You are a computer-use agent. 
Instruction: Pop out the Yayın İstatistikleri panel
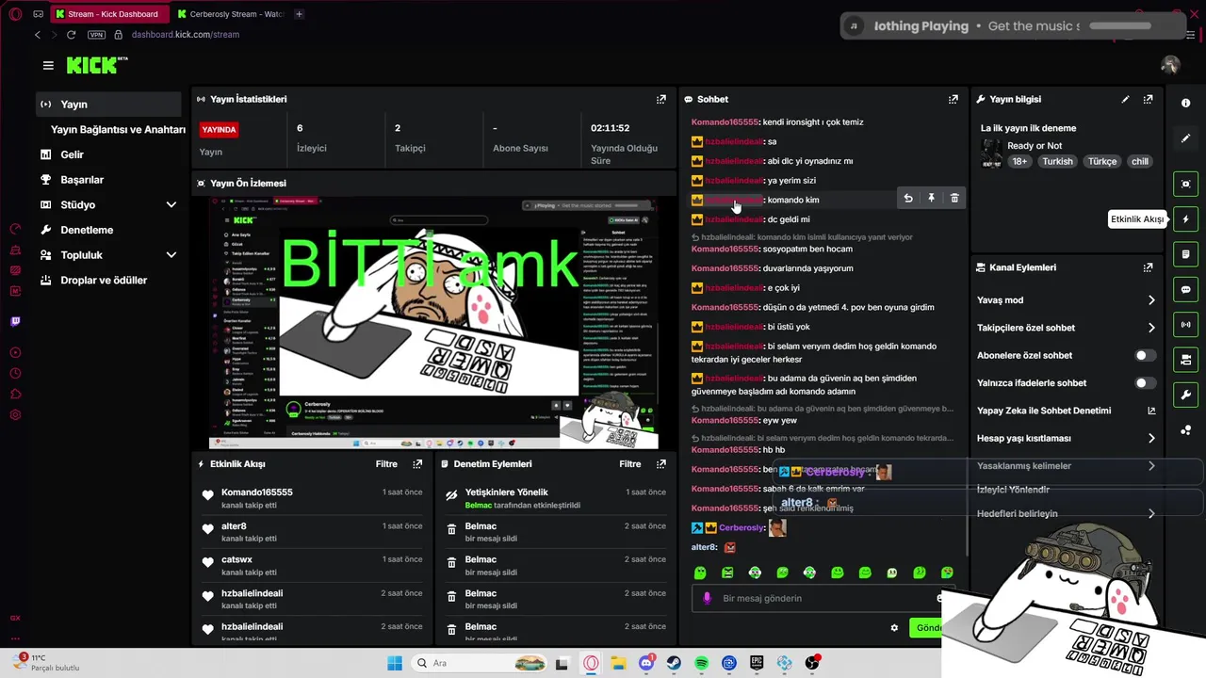[x=660, y=99]
